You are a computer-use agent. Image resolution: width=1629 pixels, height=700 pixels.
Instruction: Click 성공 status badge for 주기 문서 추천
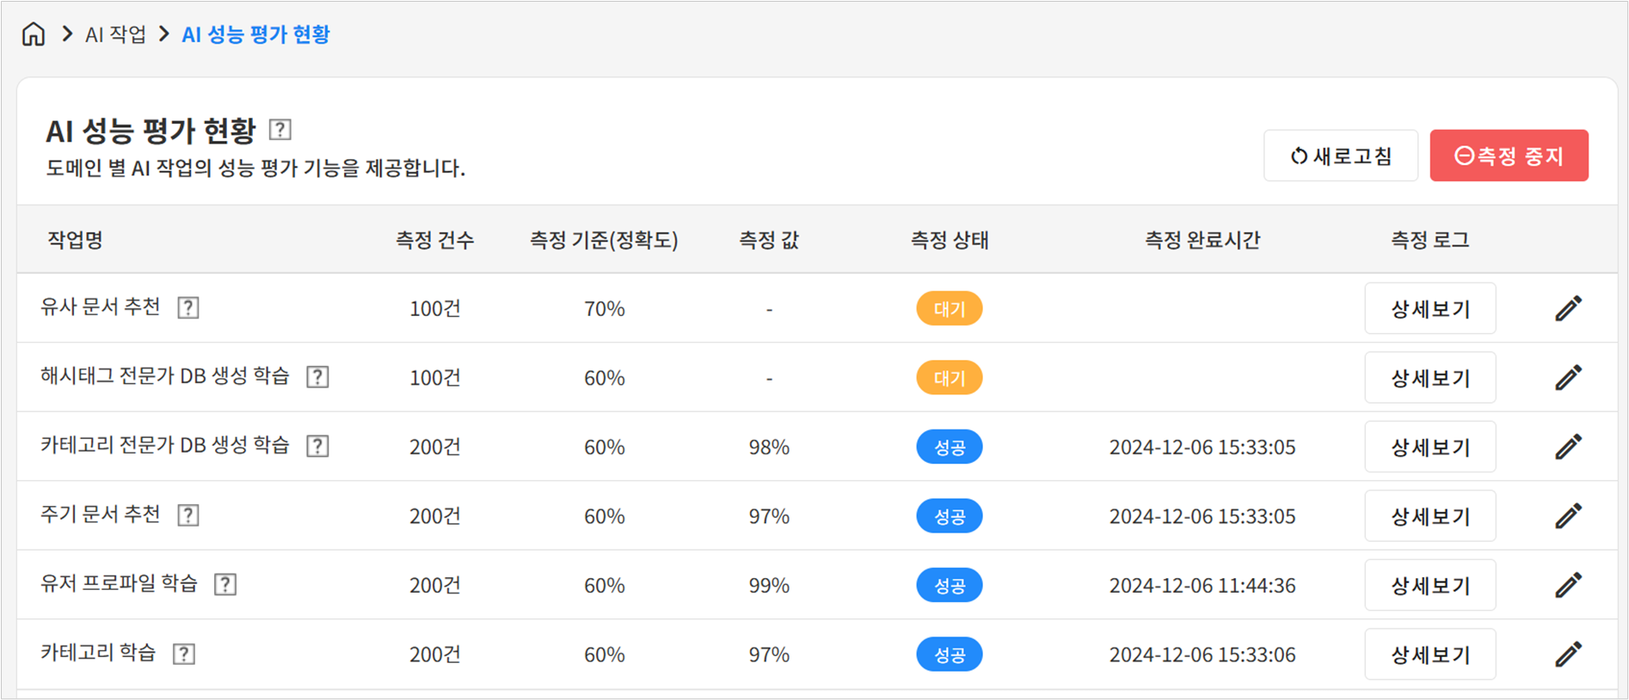click(x=949, y=516)
